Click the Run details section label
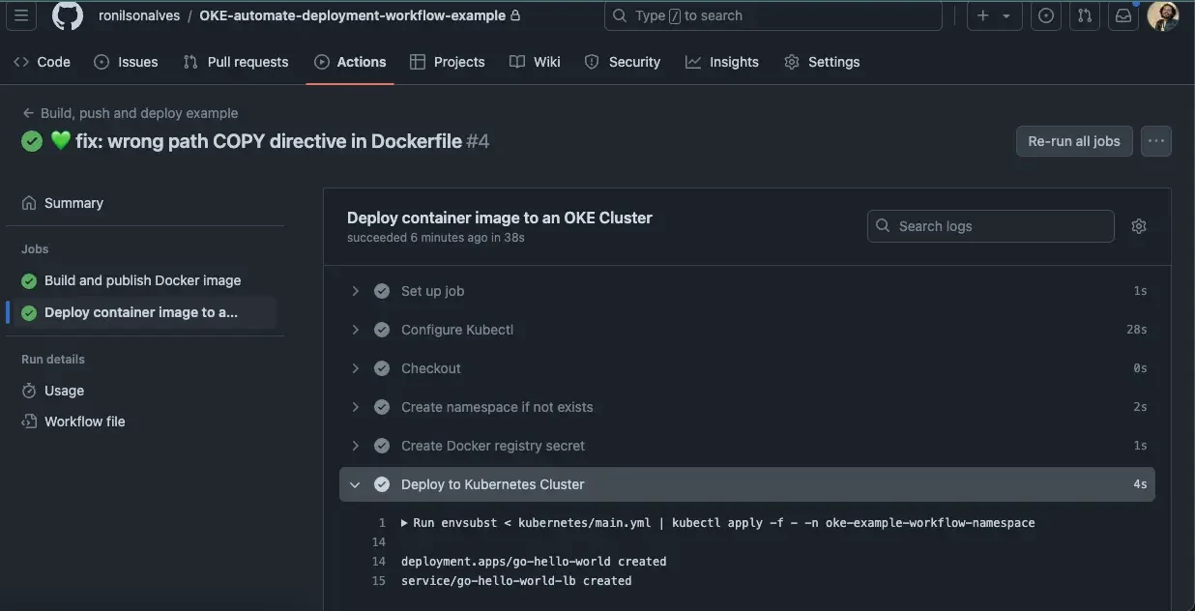 click(53, 359)
